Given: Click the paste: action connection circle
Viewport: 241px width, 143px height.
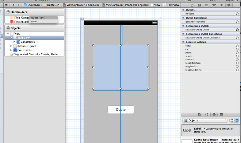Looking at the screenshot, I should 237,53.
